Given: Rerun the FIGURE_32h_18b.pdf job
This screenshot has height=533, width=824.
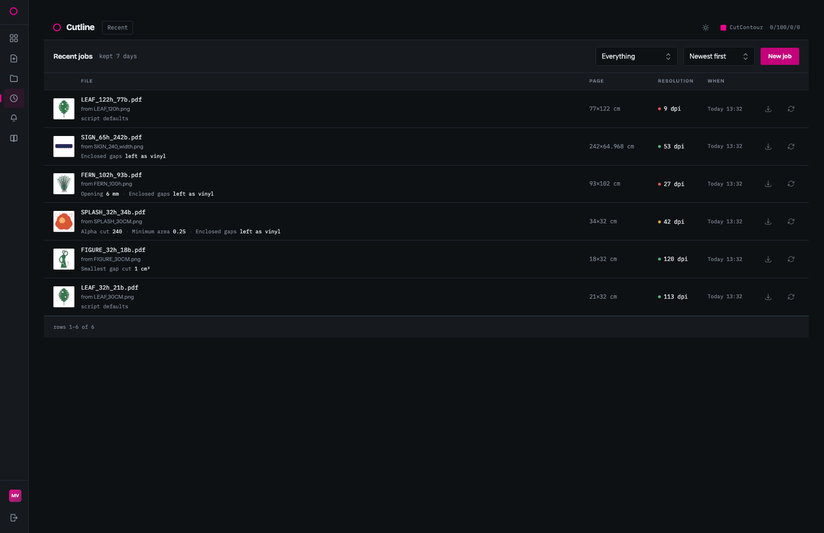Looking at the screenshot, I should point(791,259).
